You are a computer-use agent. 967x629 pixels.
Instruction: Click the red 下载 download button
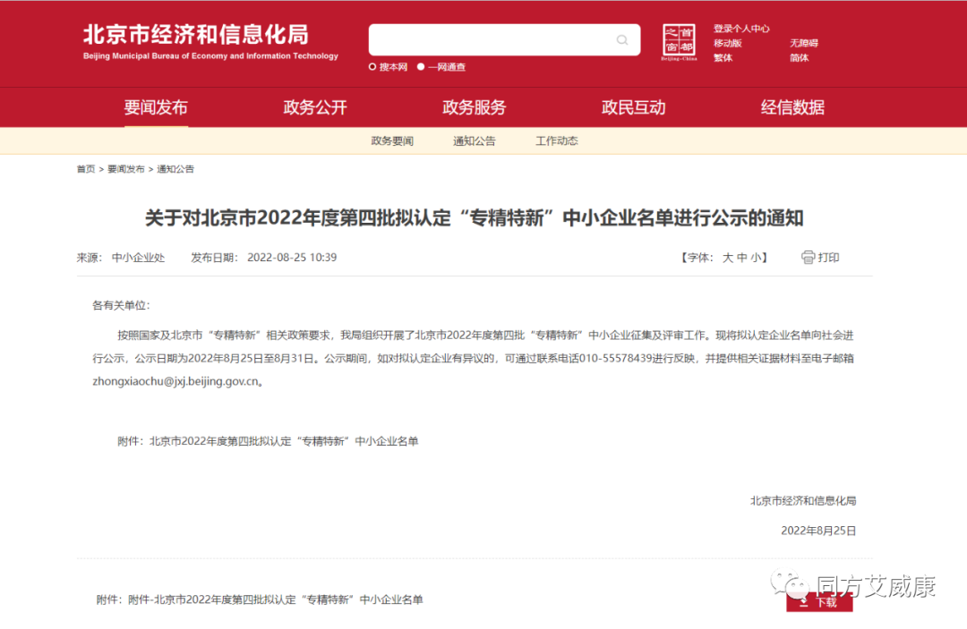819,602
